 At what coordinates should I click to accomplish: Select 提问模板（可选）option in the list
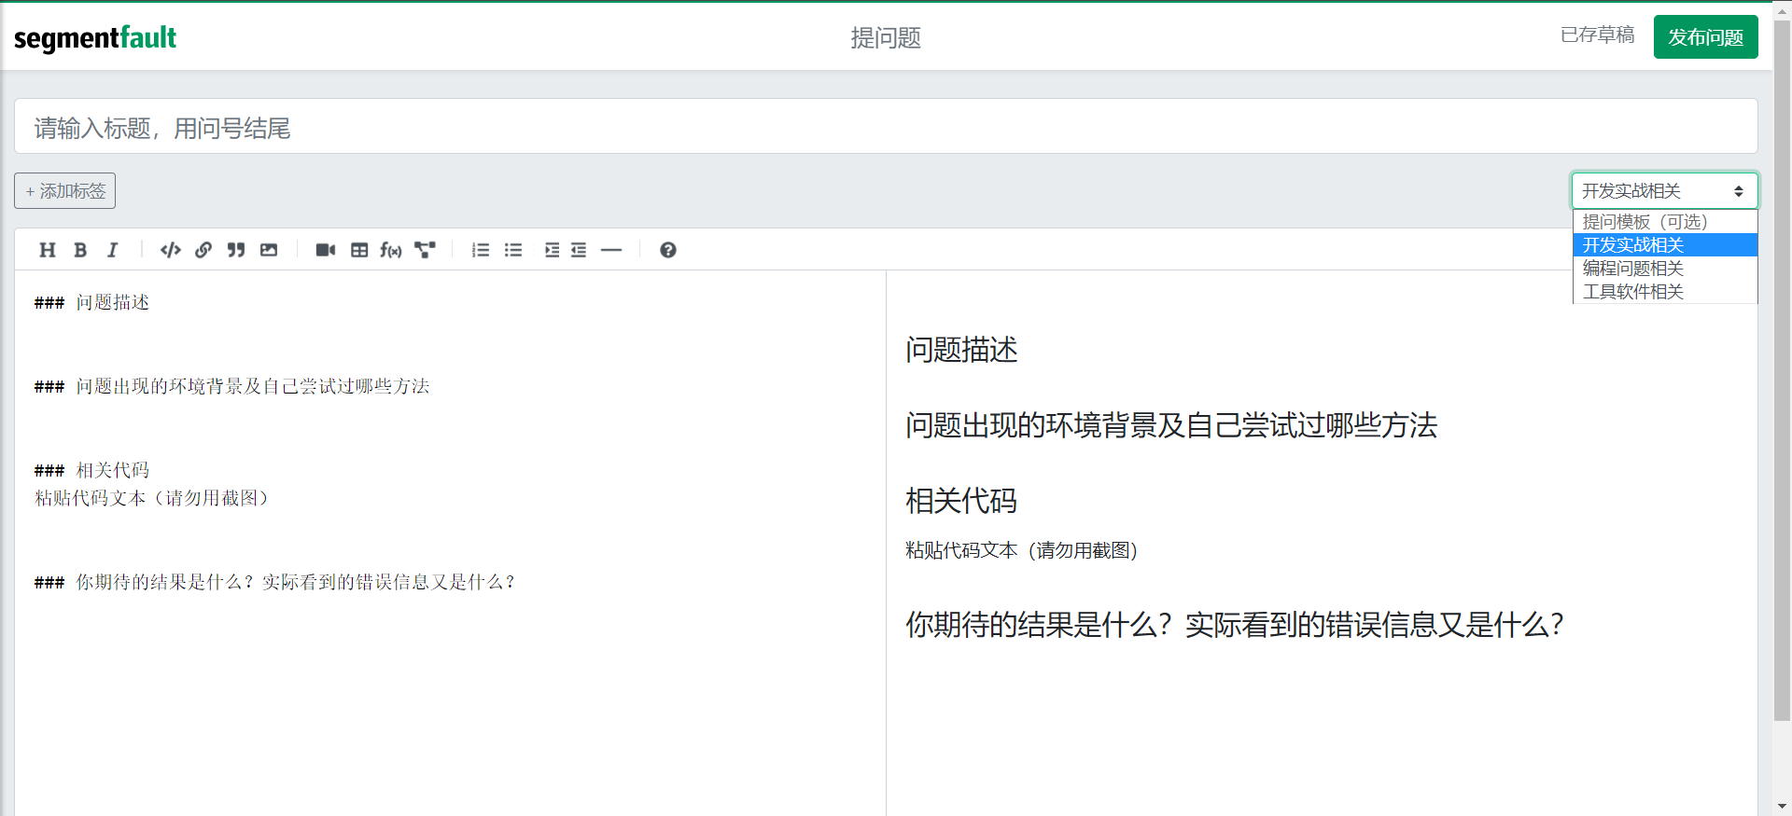click(1665, 222)
